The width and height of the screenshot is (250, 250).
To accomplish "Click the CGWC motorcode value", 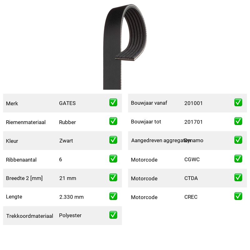I will [x=192, y=159].
